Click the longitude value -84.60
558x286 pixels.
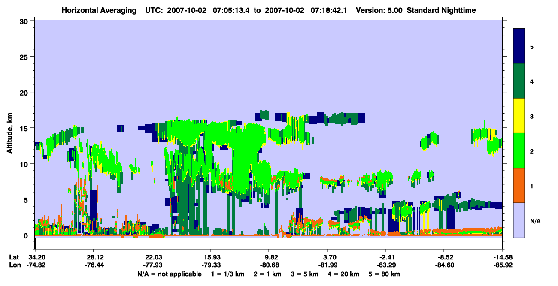(x=444, y=265)
